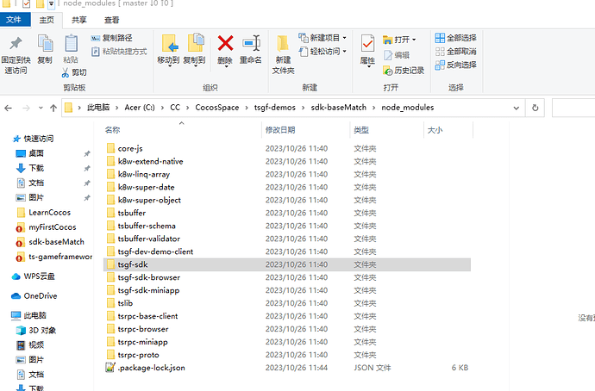Click the Copy icon in ribbon
The height and width of the screenshot is (391, 595).
tap(45, 44)
